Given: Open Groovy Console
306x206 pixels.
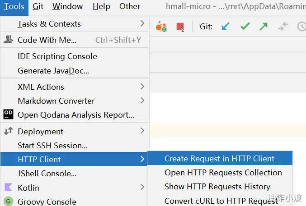Looking at the screenshot, I should coord(74,201).
